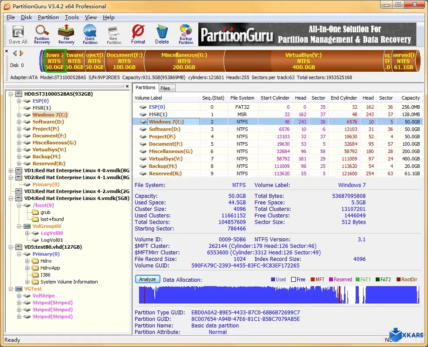Select VirtualSys(V:) block in disk map
The image size is (428, 347).
point(303,61)
